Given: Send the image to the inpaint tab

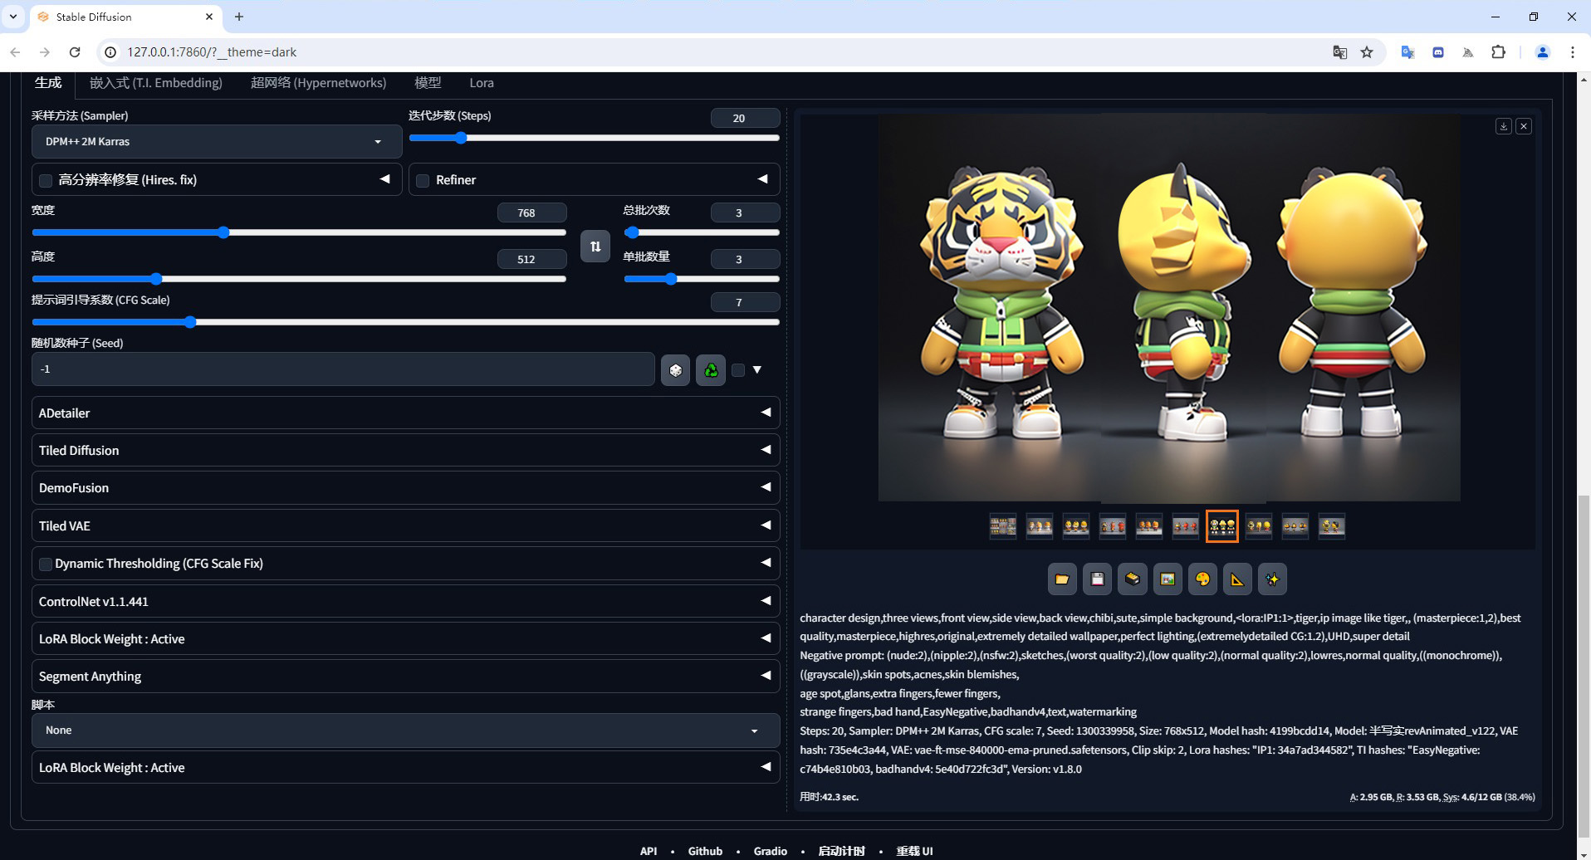Looking at the screenshot, I should 1202,579.
